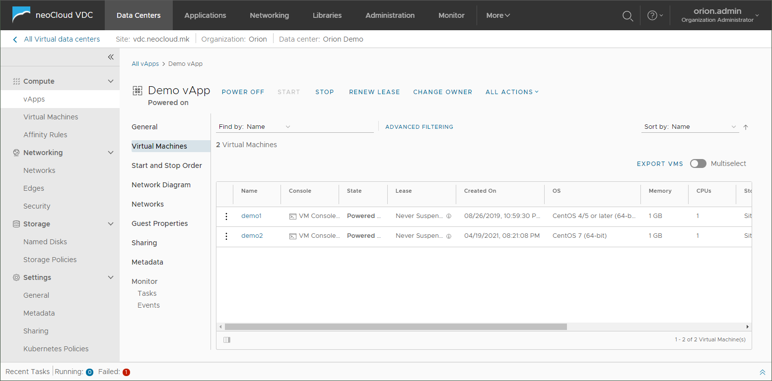The width and height of the screenshot is (772, 381).
Task: Open Edges in the sidebar
Action: pos(34,188)
